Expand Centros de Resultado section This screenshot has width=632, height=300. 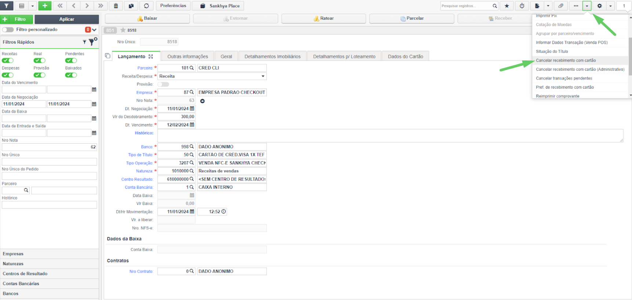pyautogui.click(x=50, y=274)
